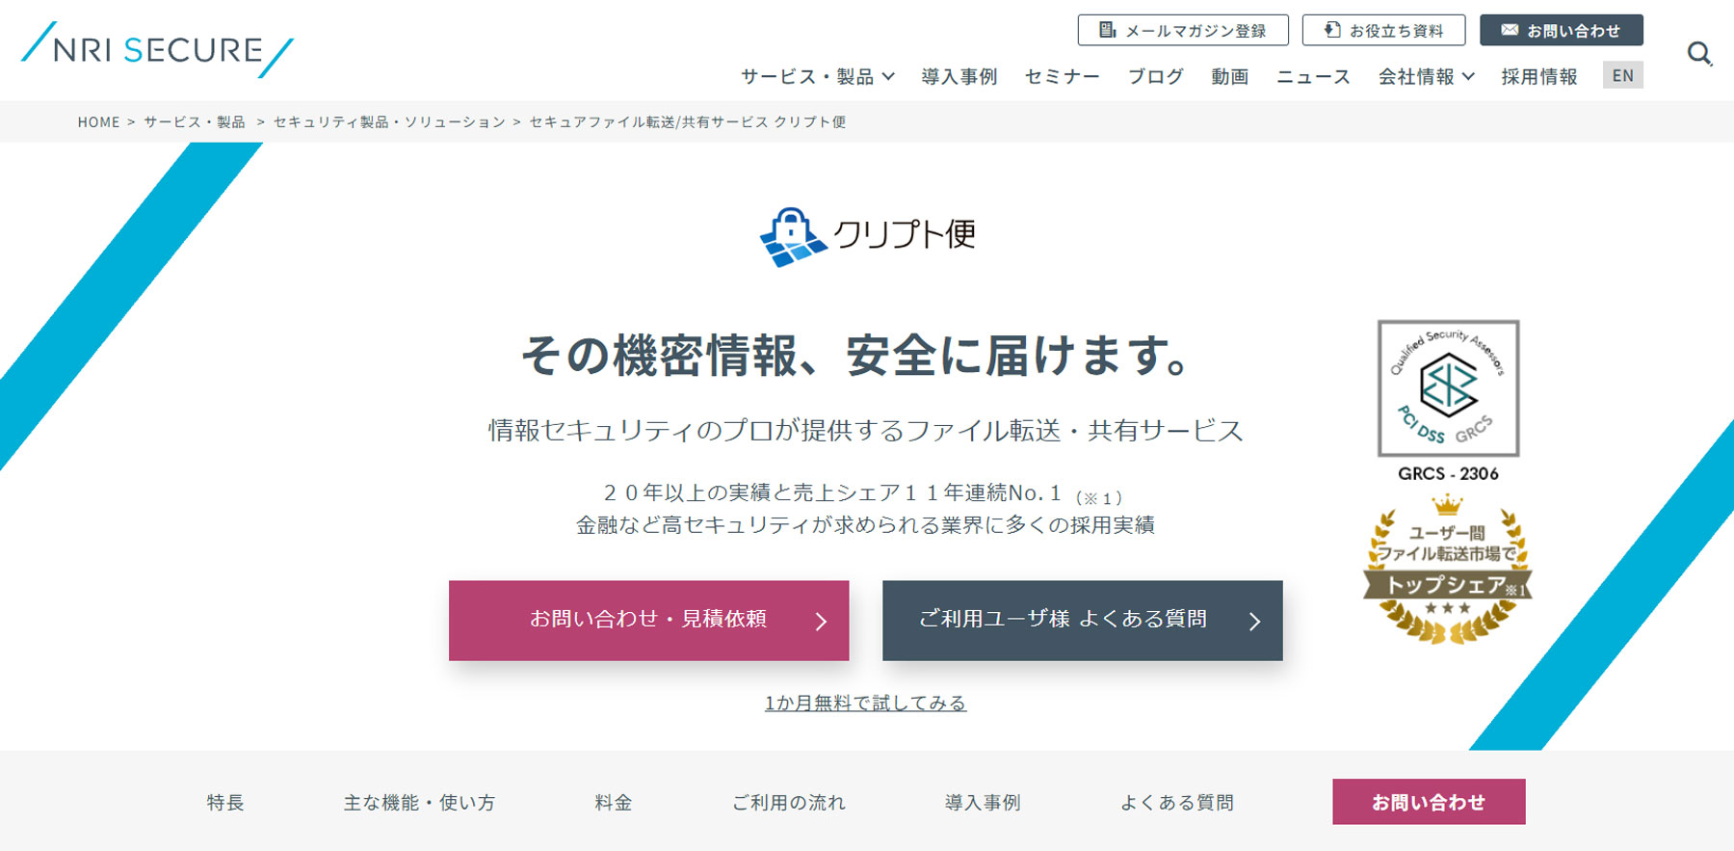Click サービス・製品 in the breadcrumb
Viewport: 1734px width, 851px height.
(x=195, y=122)
